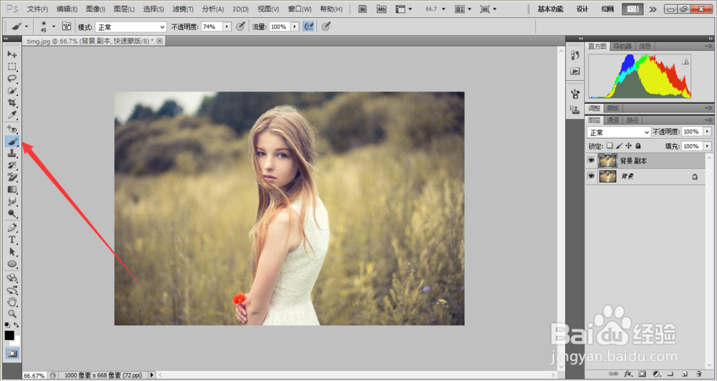Select the Gradient tool
This screenshot has height=381, width=717.
pos(12,189)
